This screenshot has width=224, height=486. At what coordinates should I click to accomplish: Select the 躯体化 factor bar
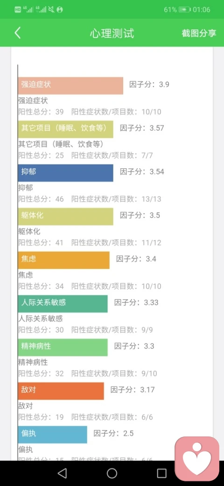tap(66, 216)
